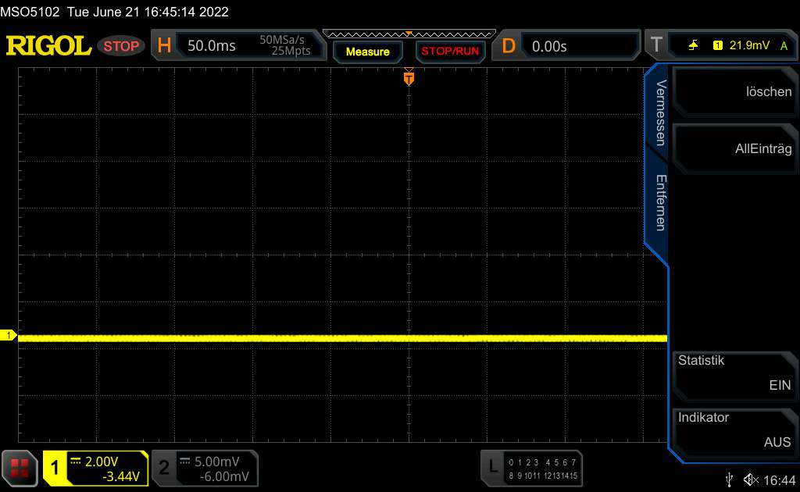800x492 pixels.
Task: Click the orange trigger position marker
Action: 408,77
